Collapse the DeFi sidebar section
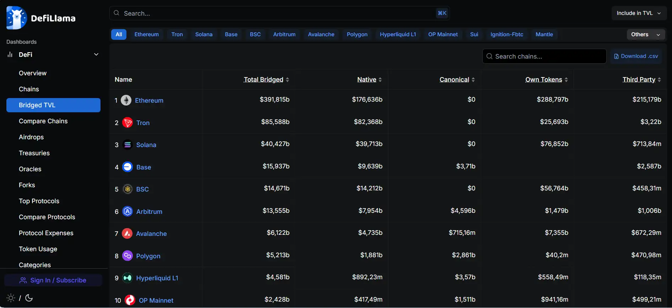The width and height of the screenshot is (672, 308). [x=96, y=54]
